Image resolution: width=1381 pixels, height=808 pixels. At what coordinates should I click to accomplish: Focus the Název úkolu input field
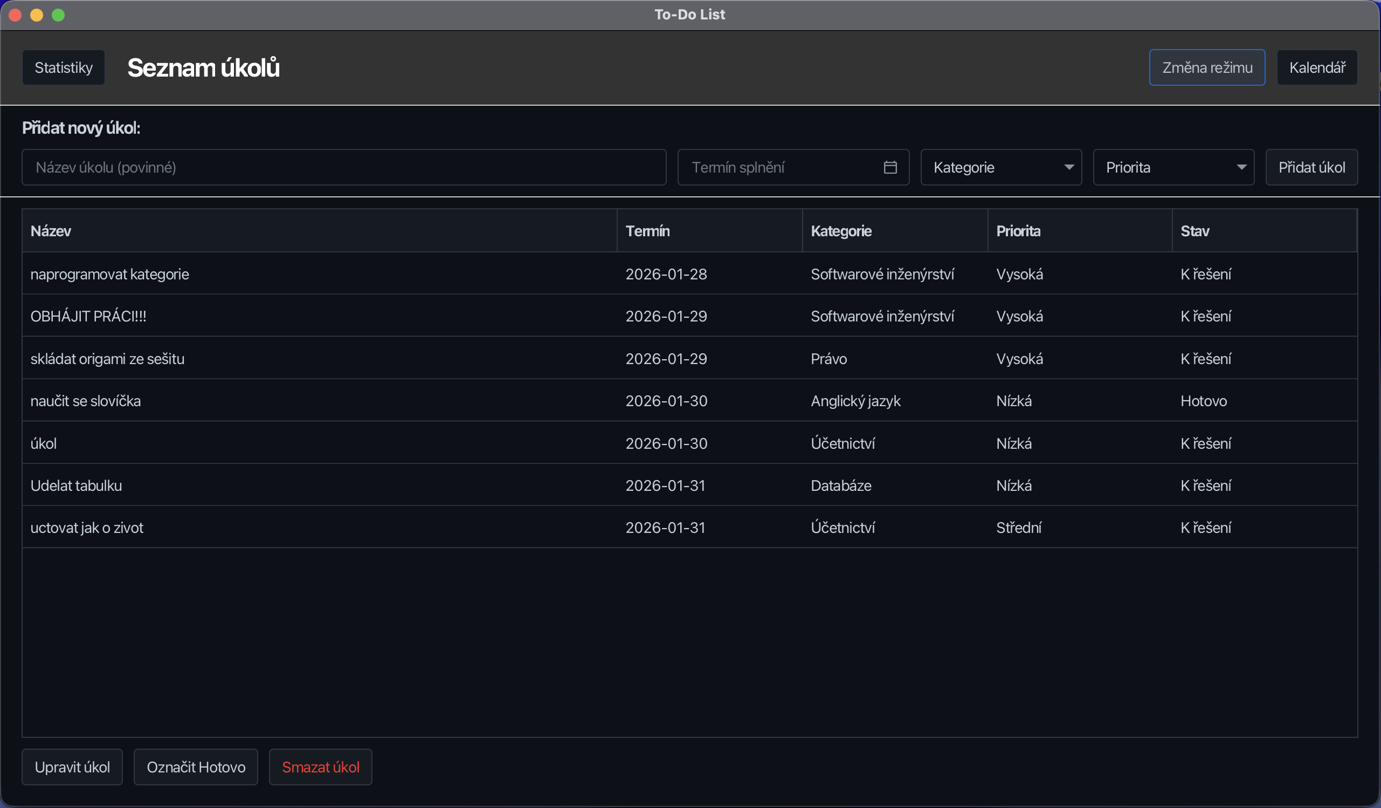pyautogui.click(x=343, y=167)
